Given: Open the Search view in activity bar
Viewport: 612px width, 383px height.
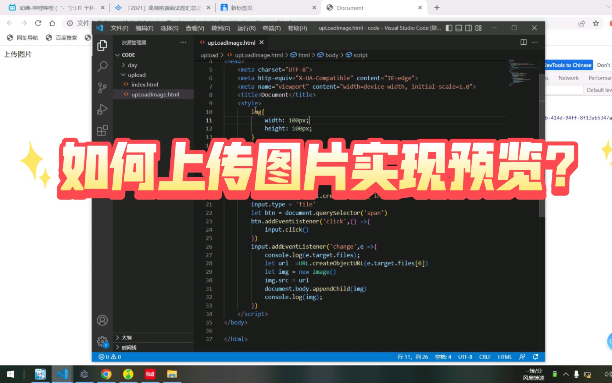Looking at the screenshot, I should coord(102,66).
